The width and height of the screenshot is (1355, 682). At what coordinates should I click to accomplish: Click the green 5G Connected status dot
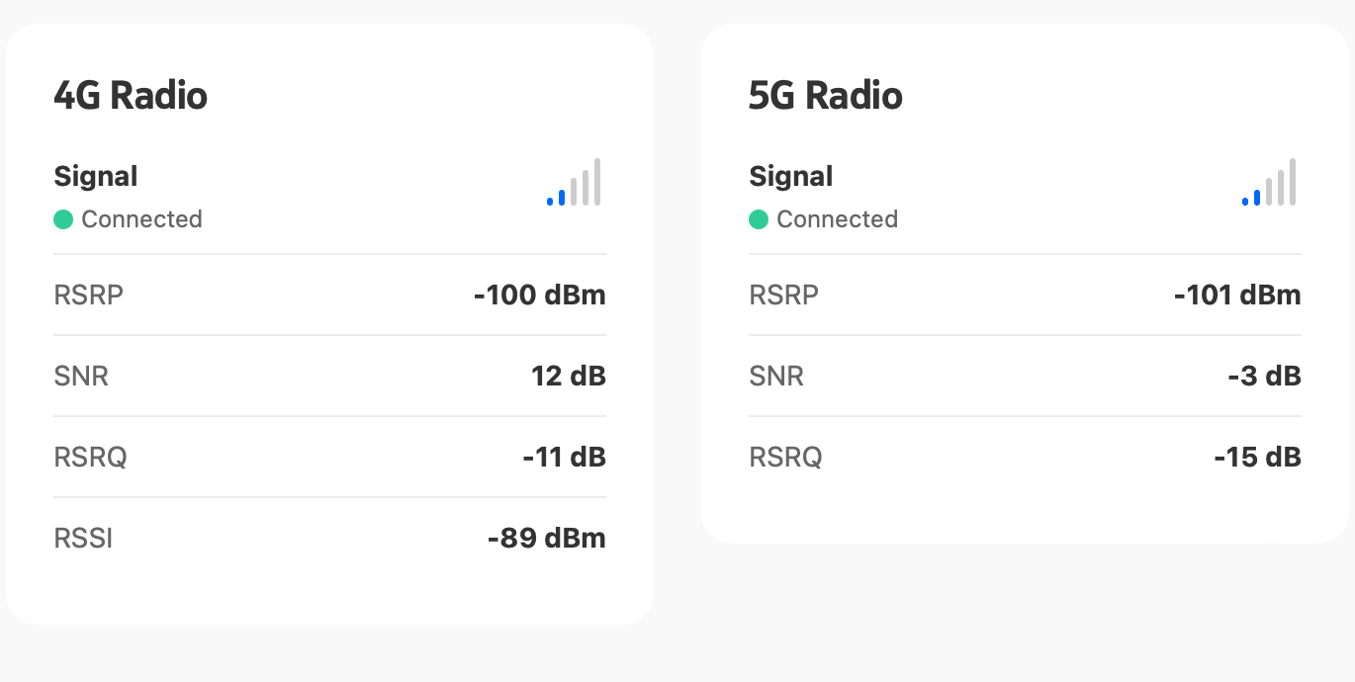pyautogui.click(x=759, y=219)
